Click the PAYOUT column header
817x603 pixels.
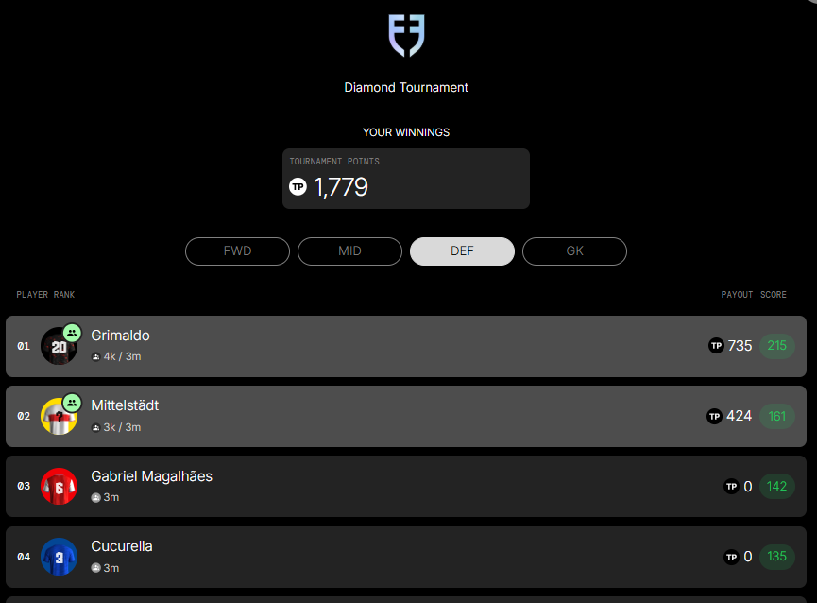[737, 295]
